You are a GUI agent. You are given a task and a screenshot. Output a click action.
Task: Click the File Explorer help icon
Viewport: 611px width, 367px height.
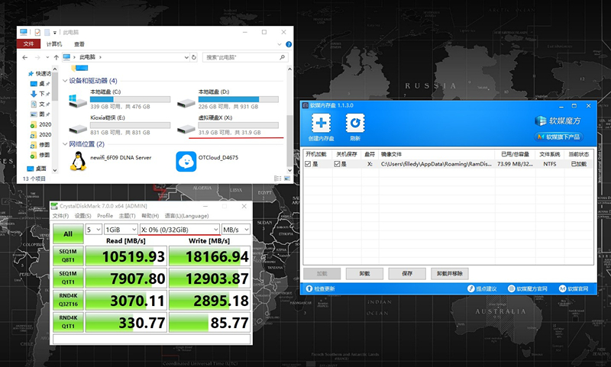289,44
